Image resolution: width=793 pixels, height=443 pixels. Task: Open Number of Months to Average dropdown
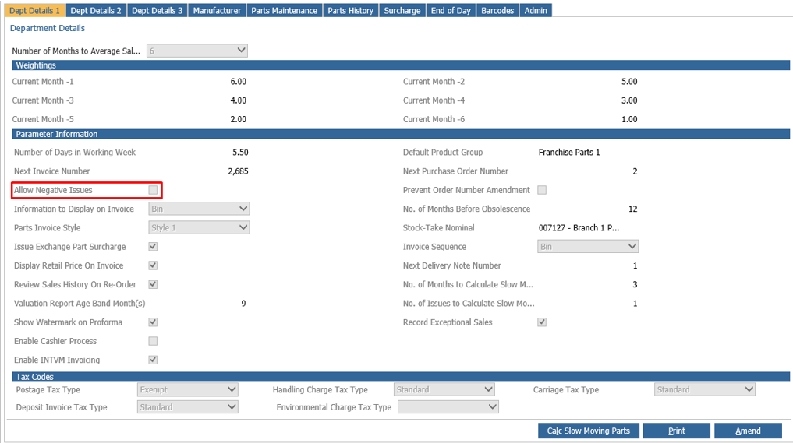coord(197,51)
